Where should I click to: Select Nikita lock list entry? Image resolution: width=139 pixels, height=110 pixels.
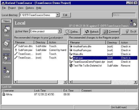9,94
